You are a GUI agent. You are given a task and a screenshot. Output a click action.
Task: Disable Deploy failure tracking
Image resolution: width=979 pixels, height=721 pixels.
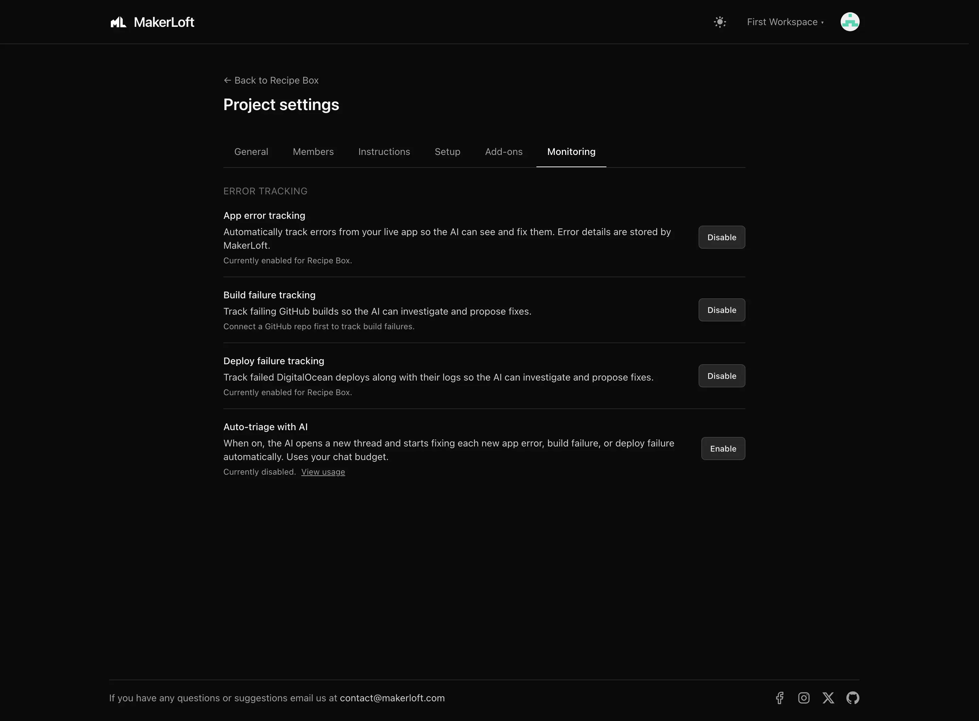point(721,376)
